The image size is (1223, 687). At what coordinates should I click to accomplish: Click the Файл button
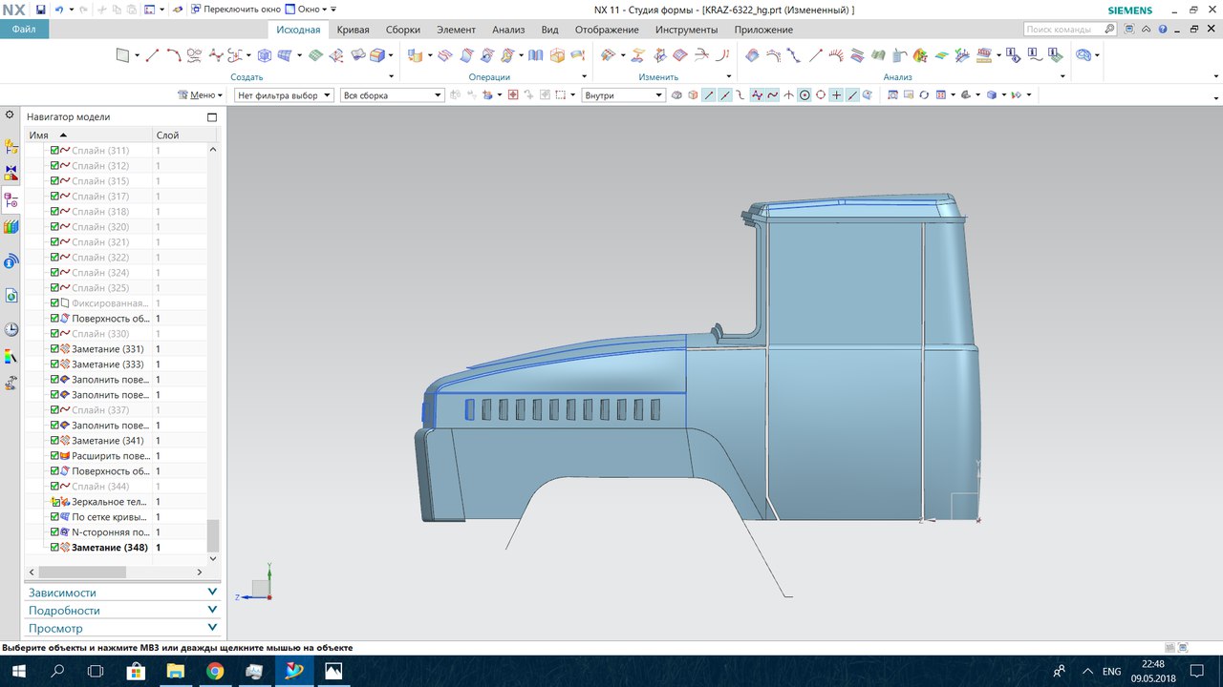pyautogui.click(x=24, y=30)
